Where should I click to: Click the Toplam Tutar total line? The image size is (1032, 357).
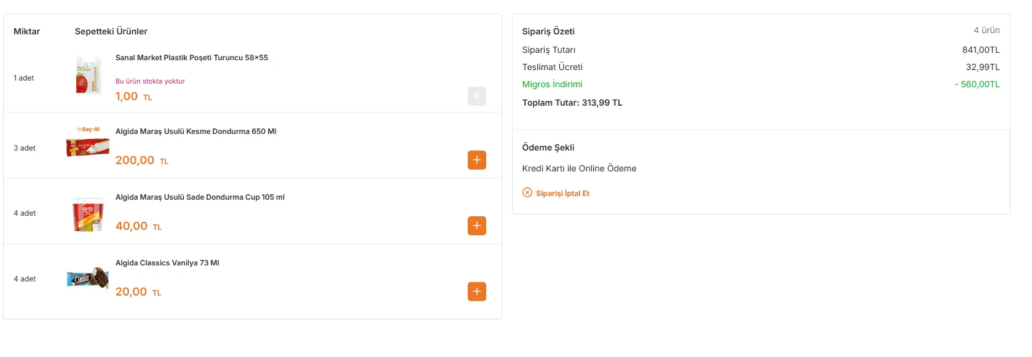pyautogui.click(x=572, y=103)
